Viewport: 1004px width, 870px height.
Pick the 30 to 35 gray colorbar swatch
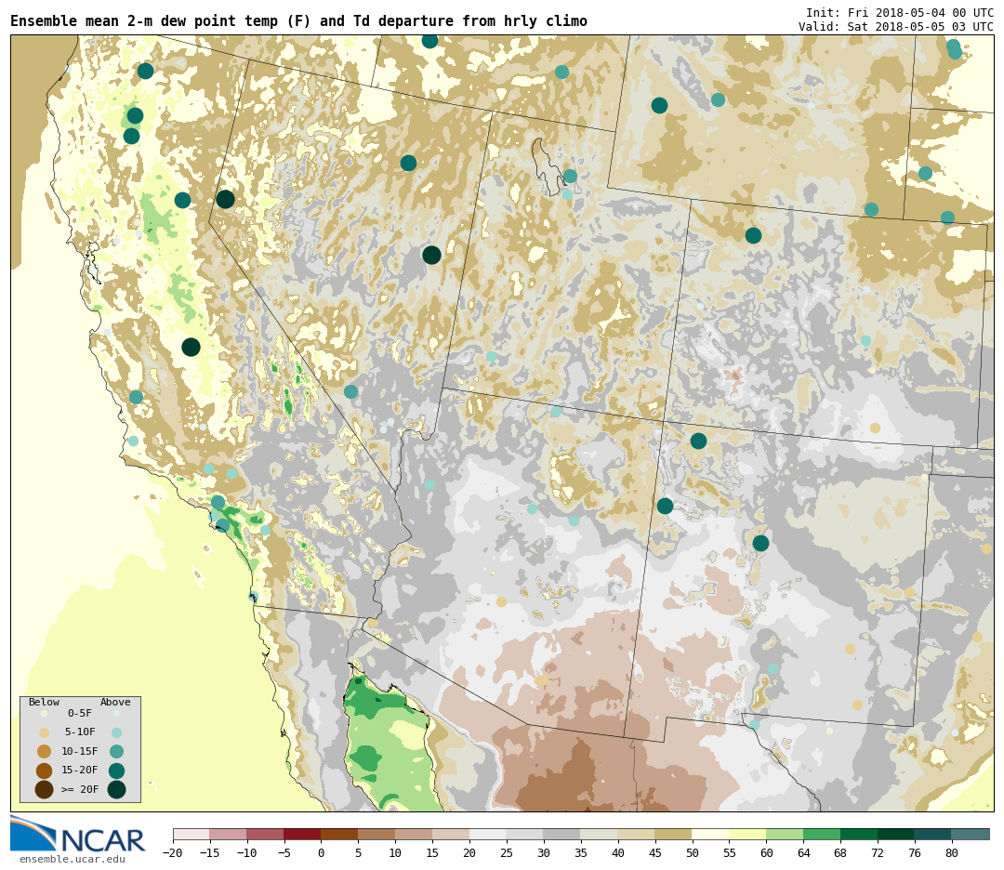pyautogui.click(x=561, y=835)
